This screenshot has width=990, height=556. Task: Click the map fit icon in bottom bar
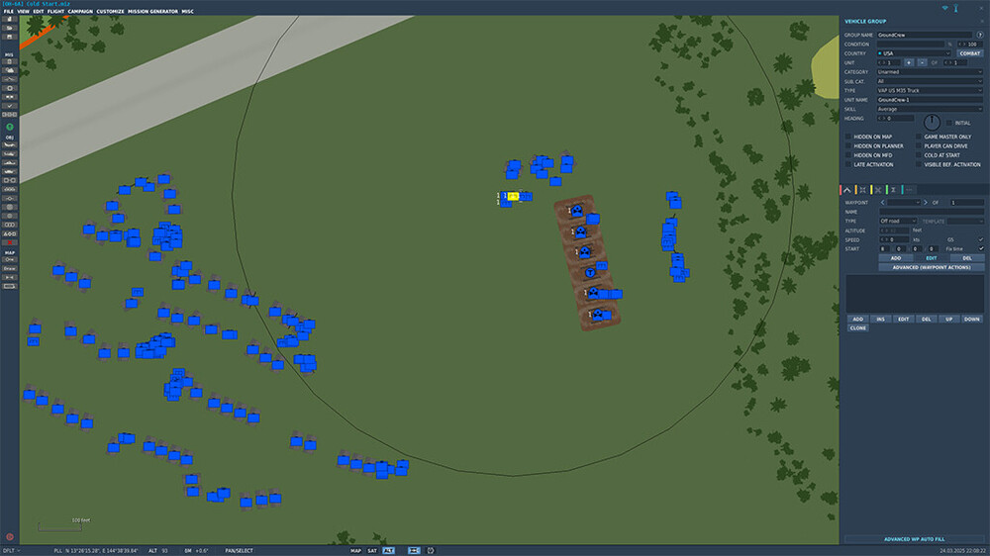414,550
